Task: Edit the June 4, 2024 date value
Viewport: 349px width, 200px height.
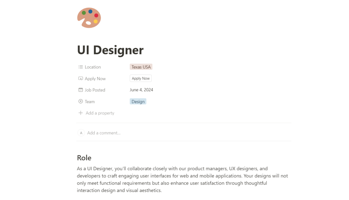Action: click(141, 90)
